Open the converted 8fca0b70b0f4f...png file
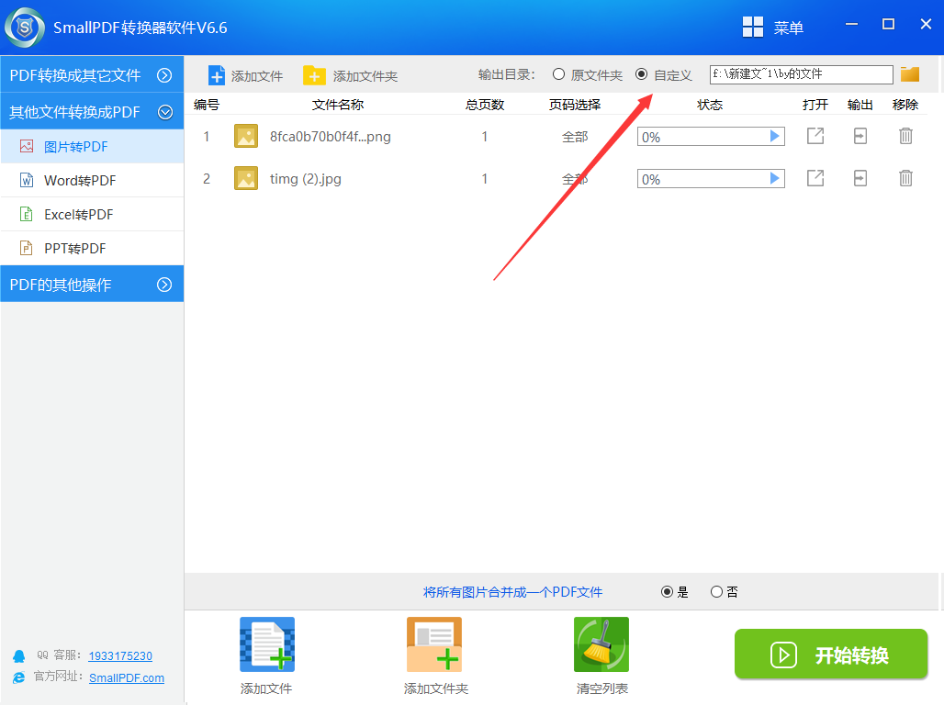Screen dimensions: 944x705 pyautogui.click(x=815, y=136)
